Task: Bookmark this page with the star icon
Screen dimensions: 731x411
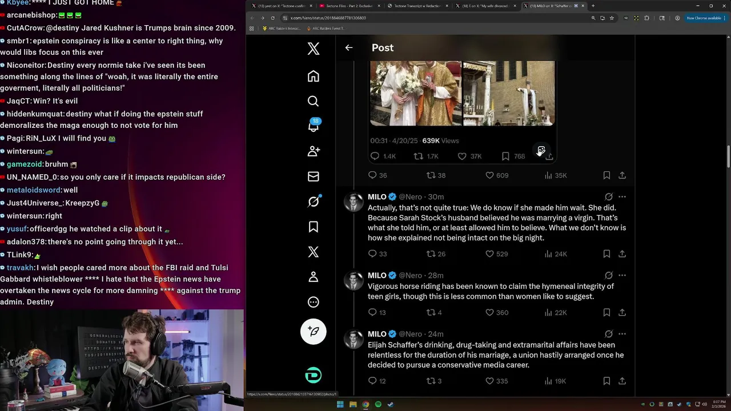Action: (612, 18)
